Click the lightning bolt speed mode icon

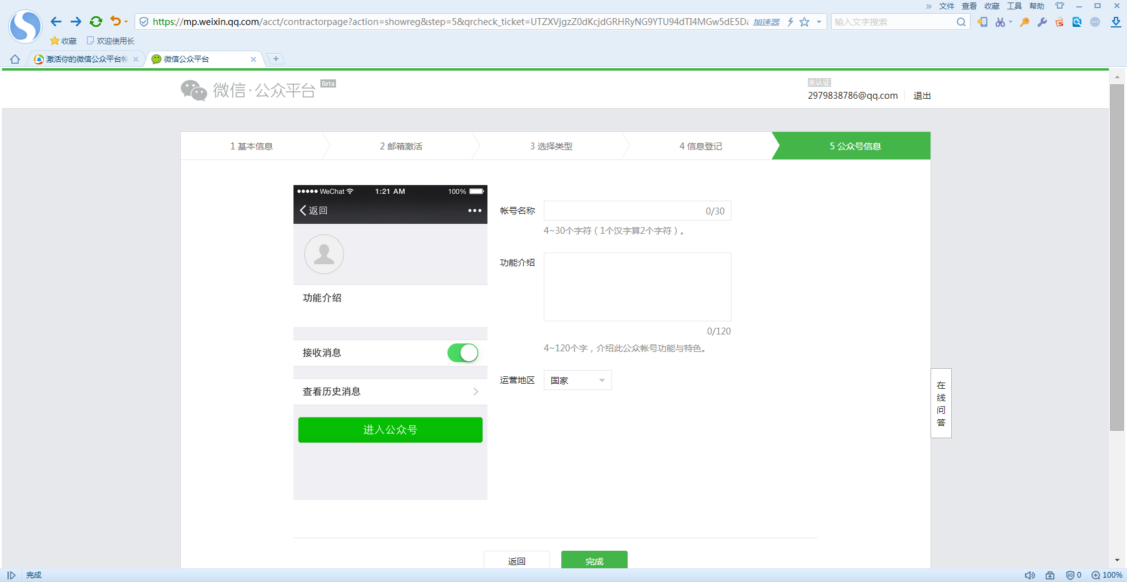[x=790, y=22]
